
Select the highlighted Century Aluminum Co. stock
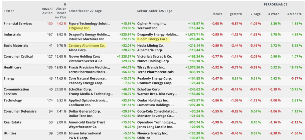point(87,46)
